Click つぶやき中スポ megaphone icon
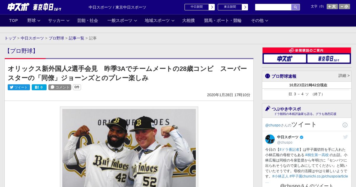356x187 pixels. (268, 109)
